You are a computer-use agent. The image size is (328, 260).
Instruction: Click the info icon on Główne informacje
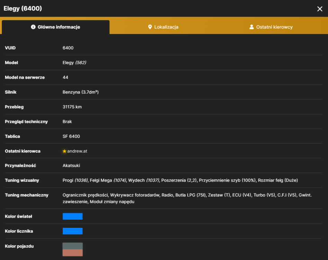coord(33,27)
